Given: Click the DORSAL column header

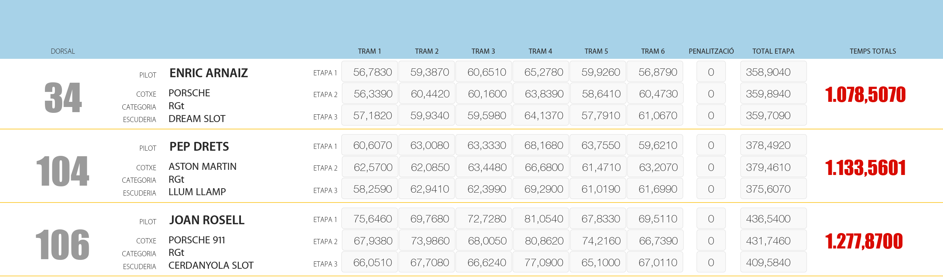Looking at the screenshot, I should (63, 51).
